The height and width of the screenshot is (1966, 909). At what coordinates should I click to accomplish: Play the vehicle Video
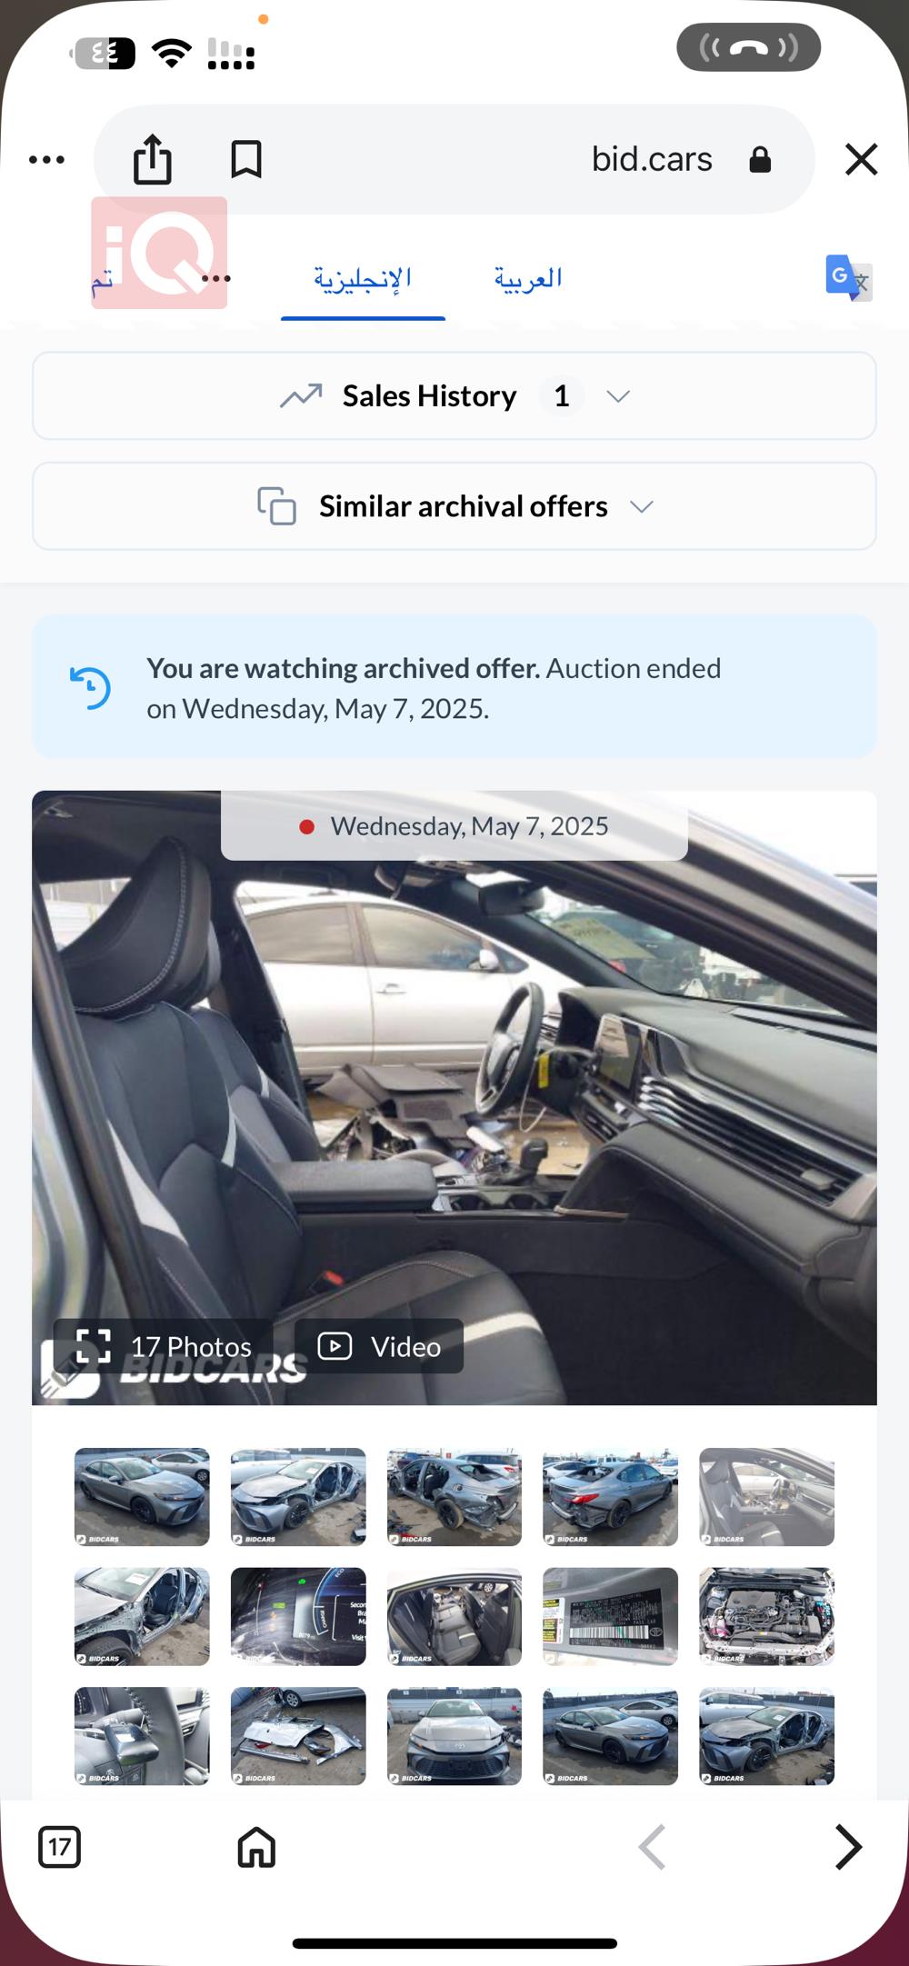tap(379, 1346)
